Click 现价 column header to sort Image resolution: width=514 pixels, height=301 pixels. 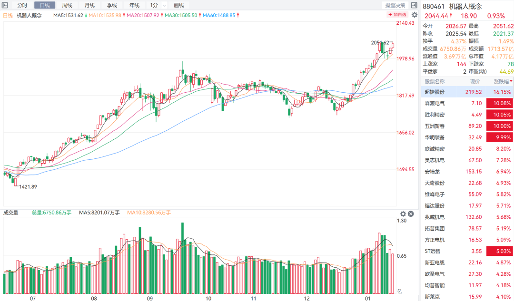tap(475, 81)
